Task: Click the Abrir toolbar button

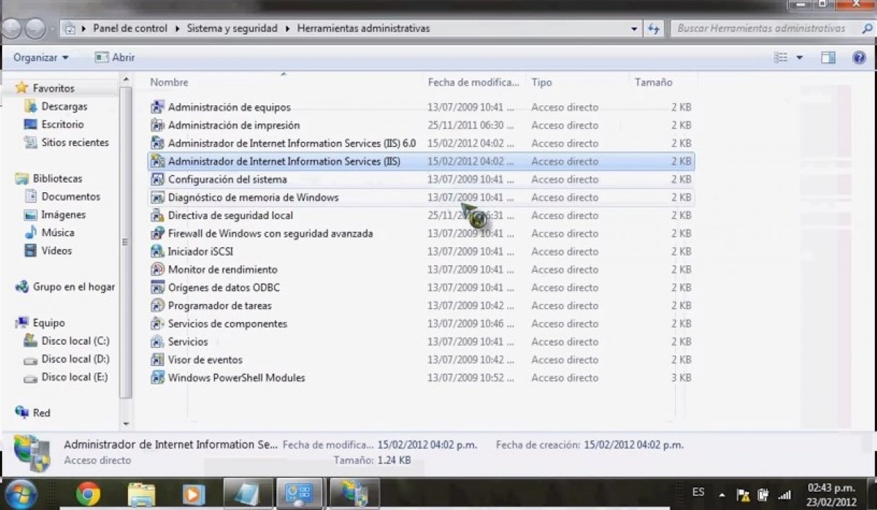Action: pyautogui.click(x=115, y=58)
